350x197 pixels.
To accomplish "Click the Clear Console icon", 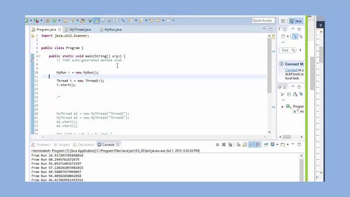I will pyautogui.click(x=238, y=144).
